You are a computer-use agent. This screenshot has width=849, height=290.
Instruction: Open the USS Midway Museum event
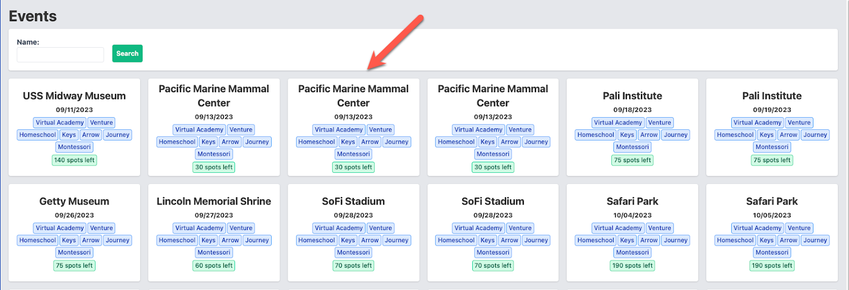pos(74,96)
